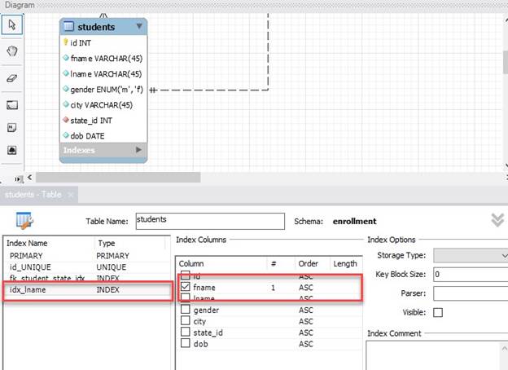Click ASC order value for dob
This screenshot has height=370, width=508.
(x=306, y=344)
